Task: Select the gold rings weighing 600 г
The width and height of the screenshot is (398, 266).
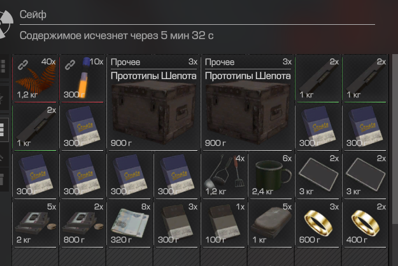Action: point(318,223)
